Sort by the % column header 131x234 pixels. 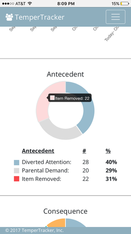[108, 151]
